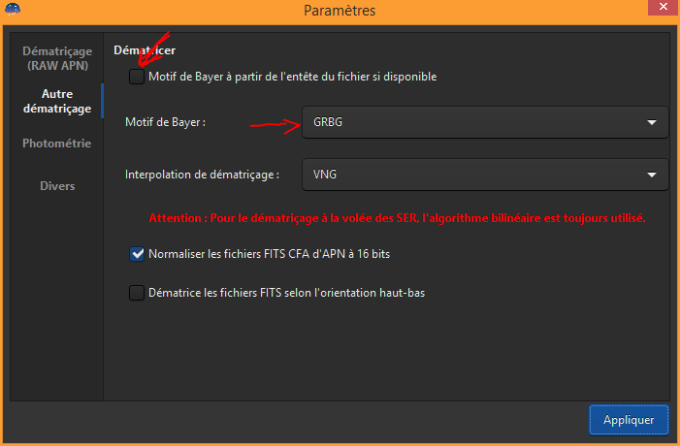This screenshot has height=446, width=680.
Task: Switch to Dématriçage (RAW APN) tab
Action: (57, 58)
